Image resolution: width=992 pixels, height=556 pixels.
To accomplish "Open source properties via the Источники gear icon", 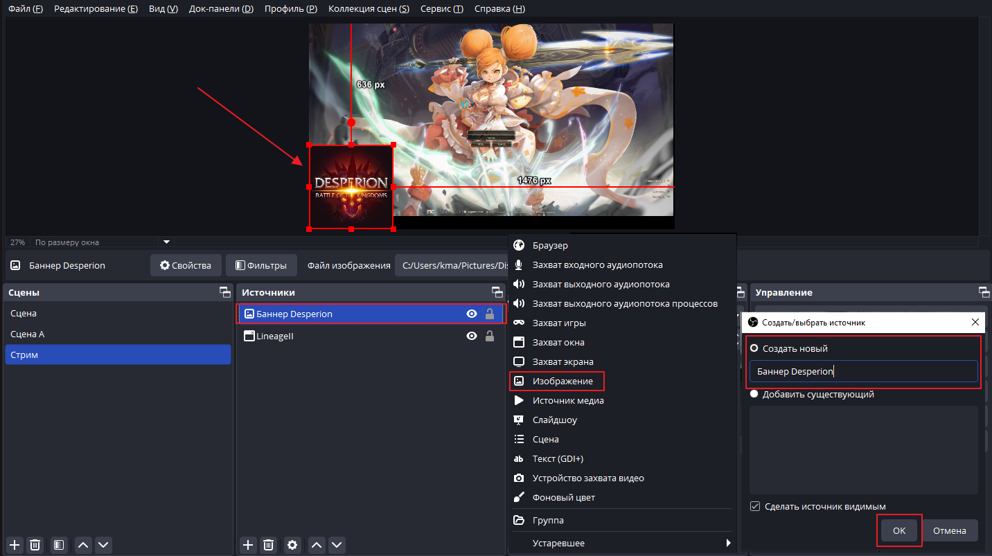I will click(292, 545).
